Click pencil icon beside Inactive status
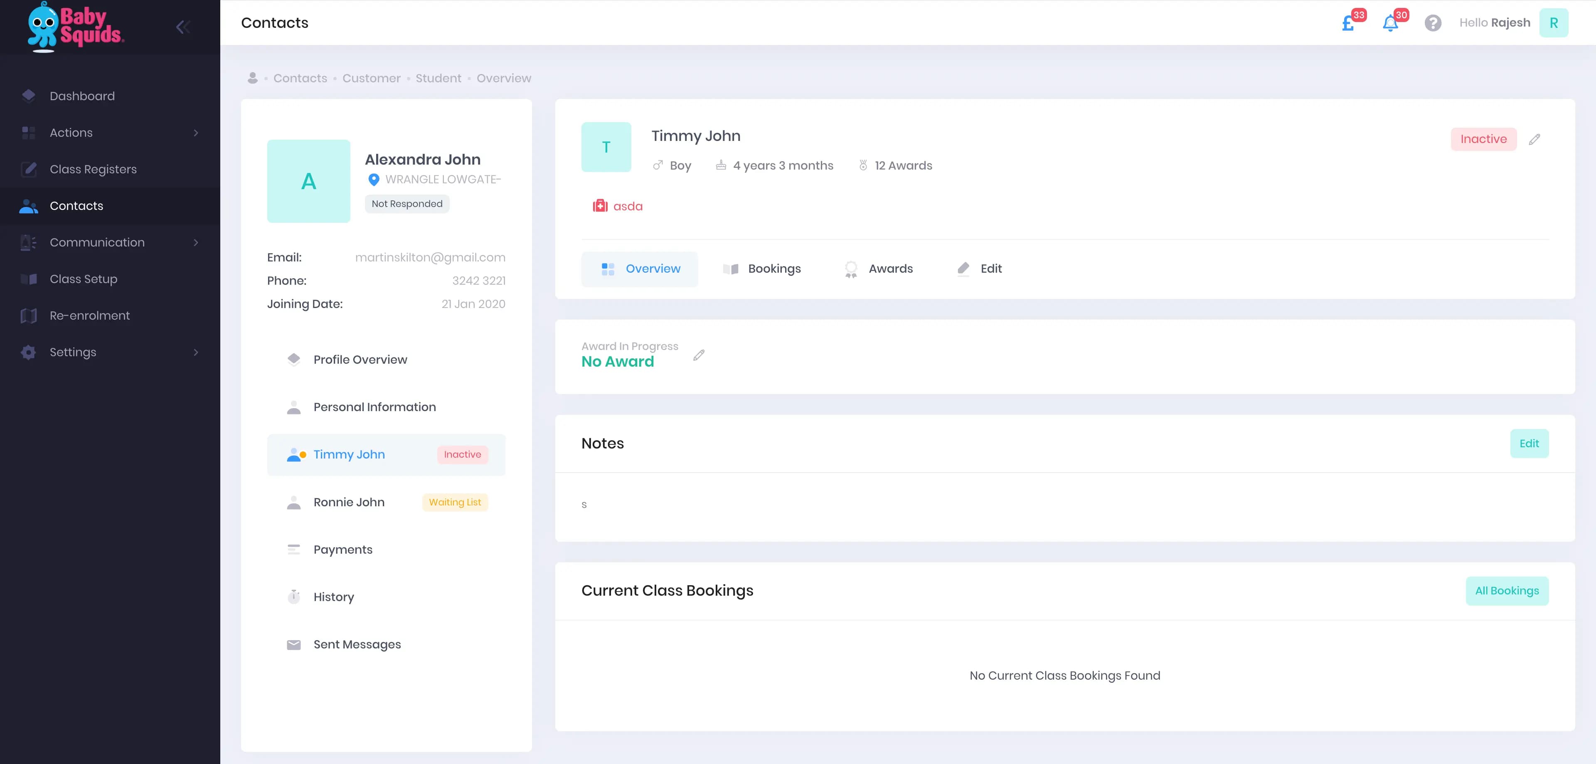The image size is (1596, 764). click(1534, 139)
